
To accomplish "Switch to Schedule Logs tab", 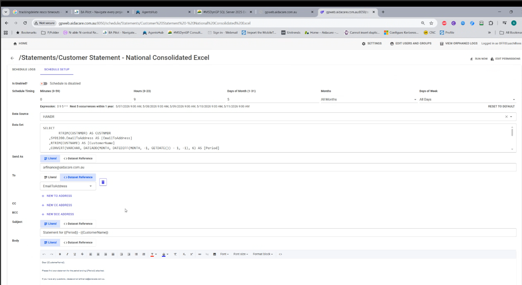I will pos(23,70).
